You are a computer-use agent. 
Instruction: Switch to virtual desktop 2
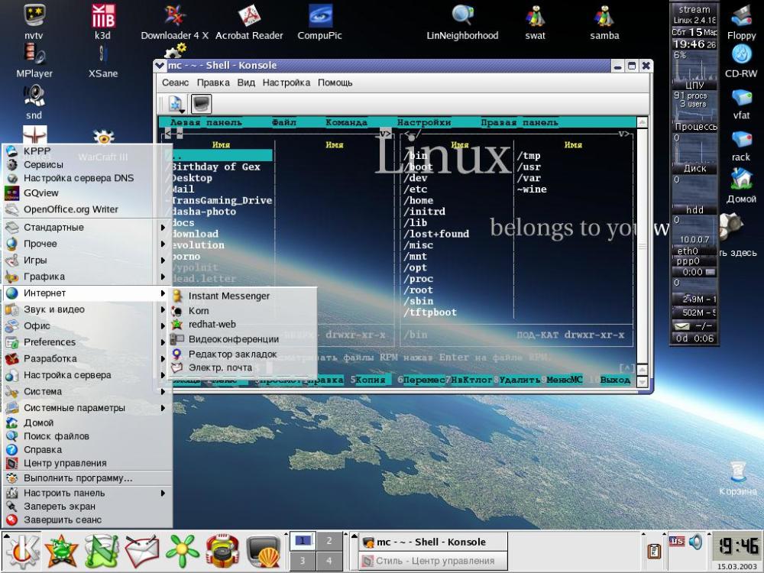point(329,541)
